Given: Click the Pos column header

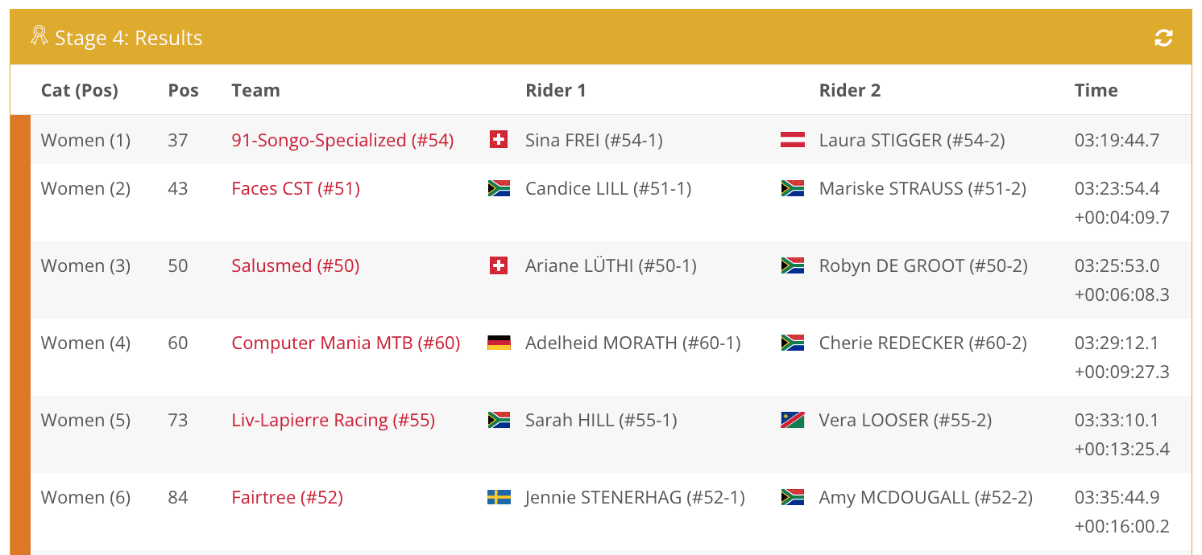Looking at the screenshot, I should click(183, 90).
